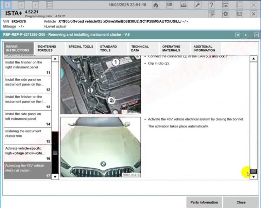Click the Parts information button
261x208 pixels.
pos(204,202)
